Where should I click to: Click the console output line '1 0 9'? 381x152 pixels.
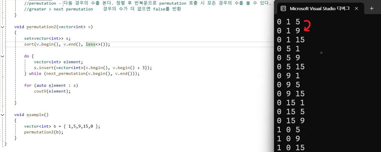(x=289, y=139)
